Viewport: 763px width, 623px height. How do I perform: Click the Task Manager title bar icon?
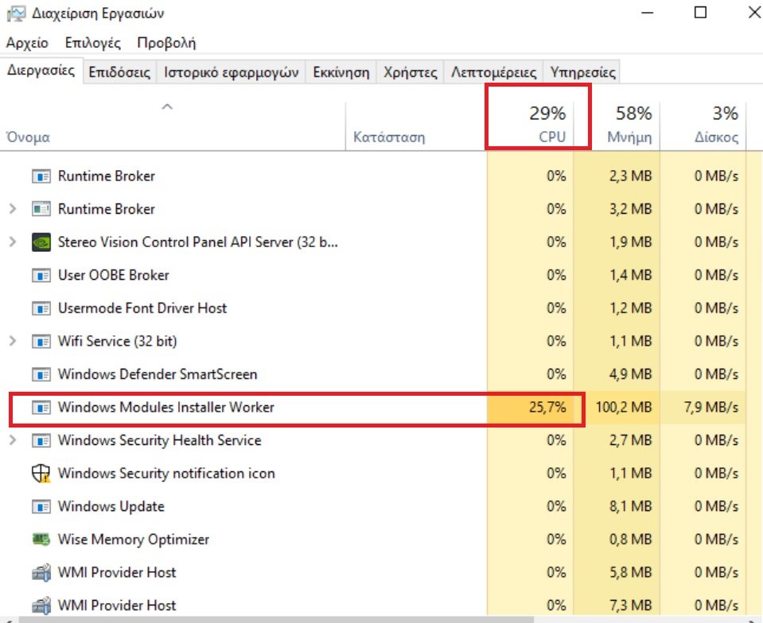coord(14,14)
